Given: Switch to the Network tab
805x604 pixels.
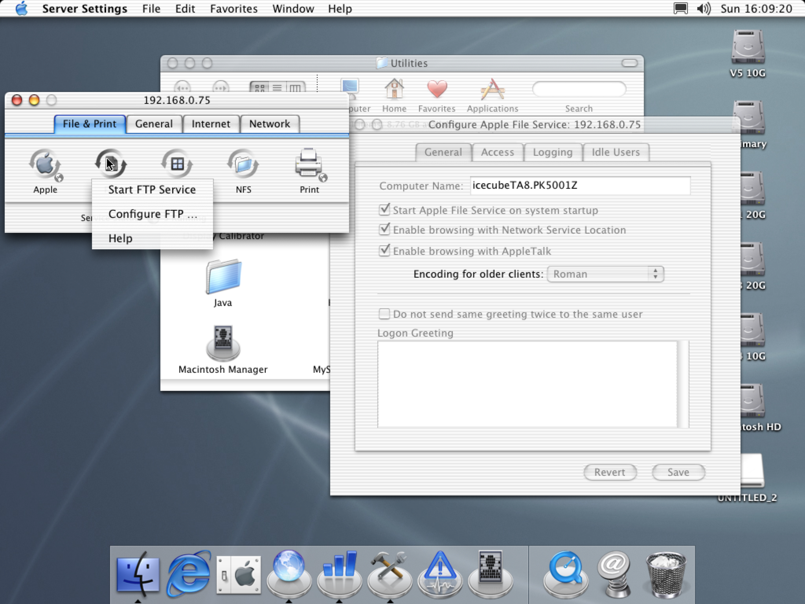Looking at the screenshot, I should [x=270, y=124].
